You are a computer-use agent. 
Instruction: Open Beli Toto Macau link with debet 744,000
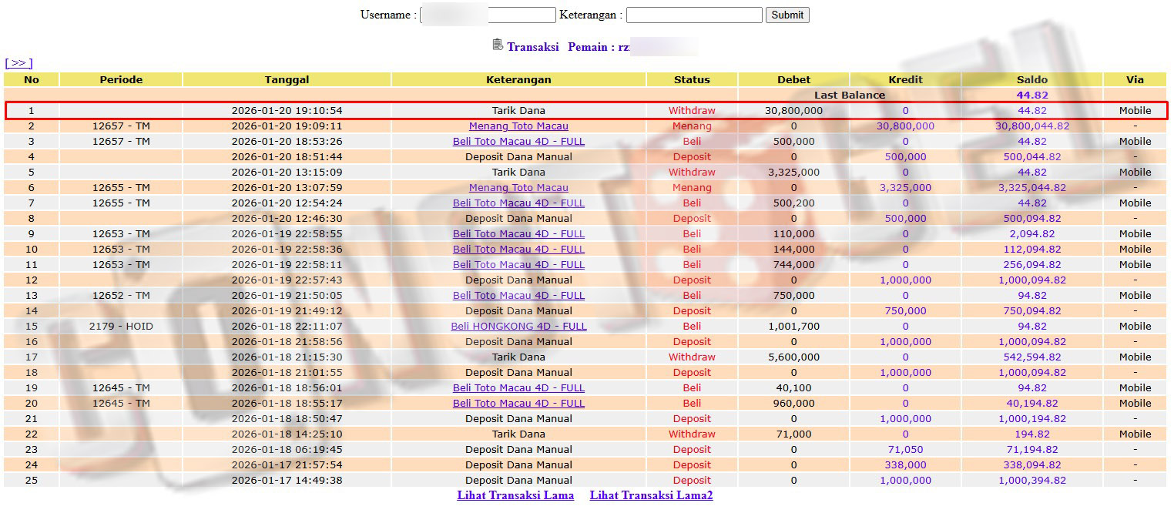tap(518, 265)
